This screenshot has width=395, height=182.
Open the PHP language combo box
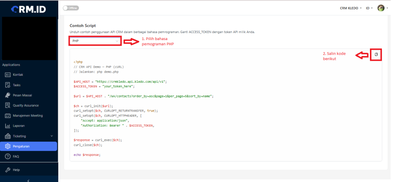tap(95, 41)
